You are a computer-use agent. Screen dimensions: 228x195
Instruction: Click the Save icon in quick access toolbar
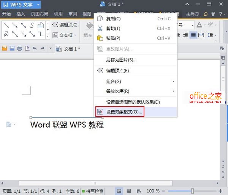click(x=12, y=49)
